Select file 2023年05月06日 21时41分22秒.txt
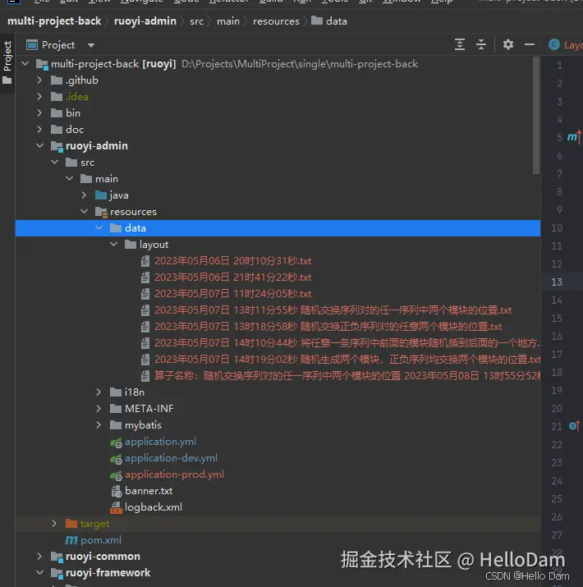 [x=233, y=277]
